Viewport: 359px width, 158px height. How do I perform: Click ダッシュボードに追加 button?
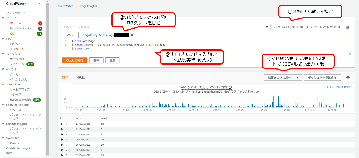(x=322, y=78)
